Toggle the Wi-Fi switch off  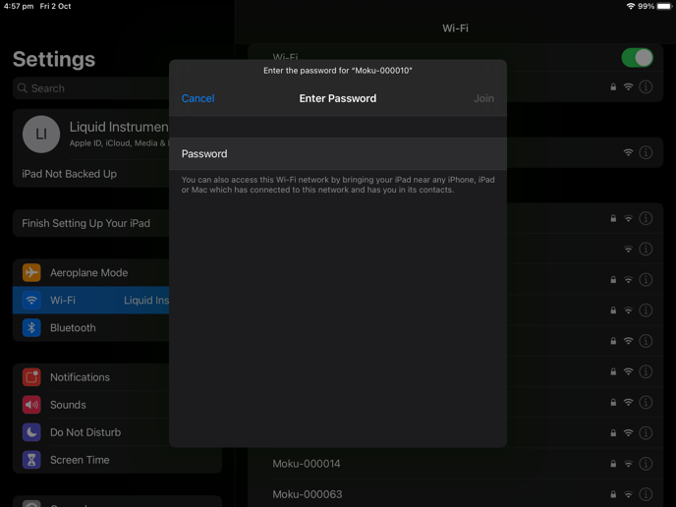tap(637, 58)
